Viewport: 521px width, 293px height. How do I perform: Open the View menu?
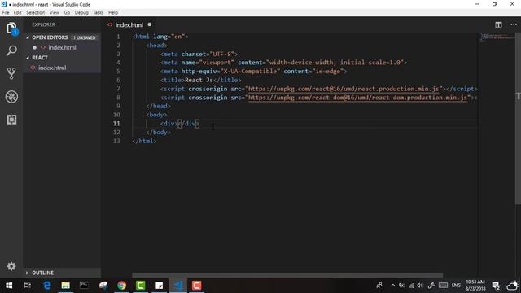(x=55, y=13)
